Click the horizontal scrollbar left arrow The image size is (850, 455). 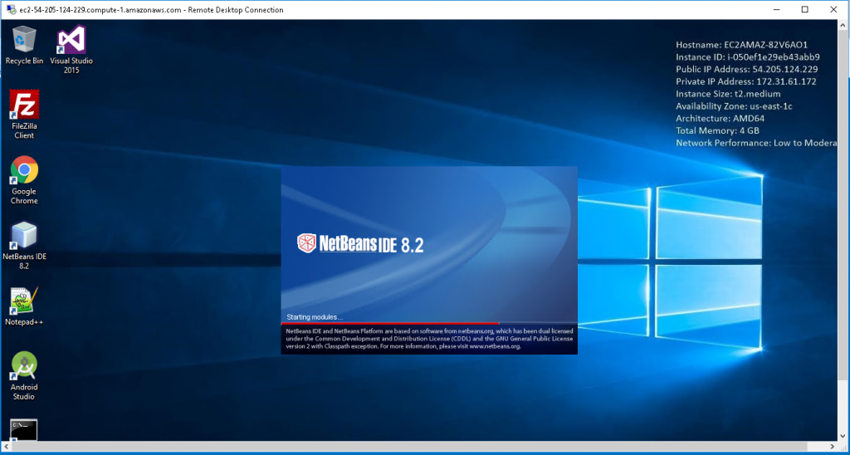point(6,447)
